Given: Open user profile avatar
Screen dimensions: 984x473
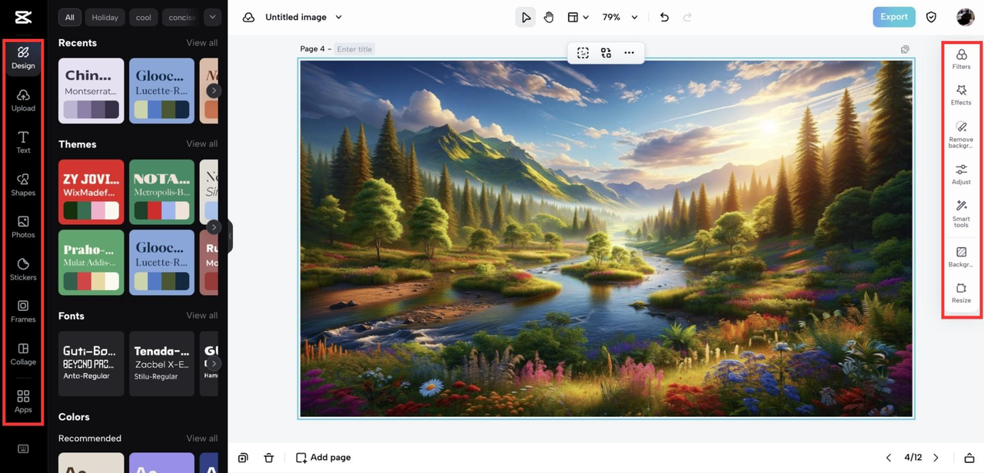Looking at the screenshot, I should coord(965,17).
